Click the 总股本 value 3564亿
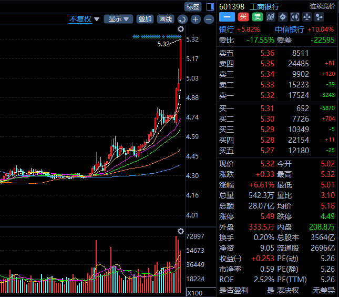 pos(323,237)
